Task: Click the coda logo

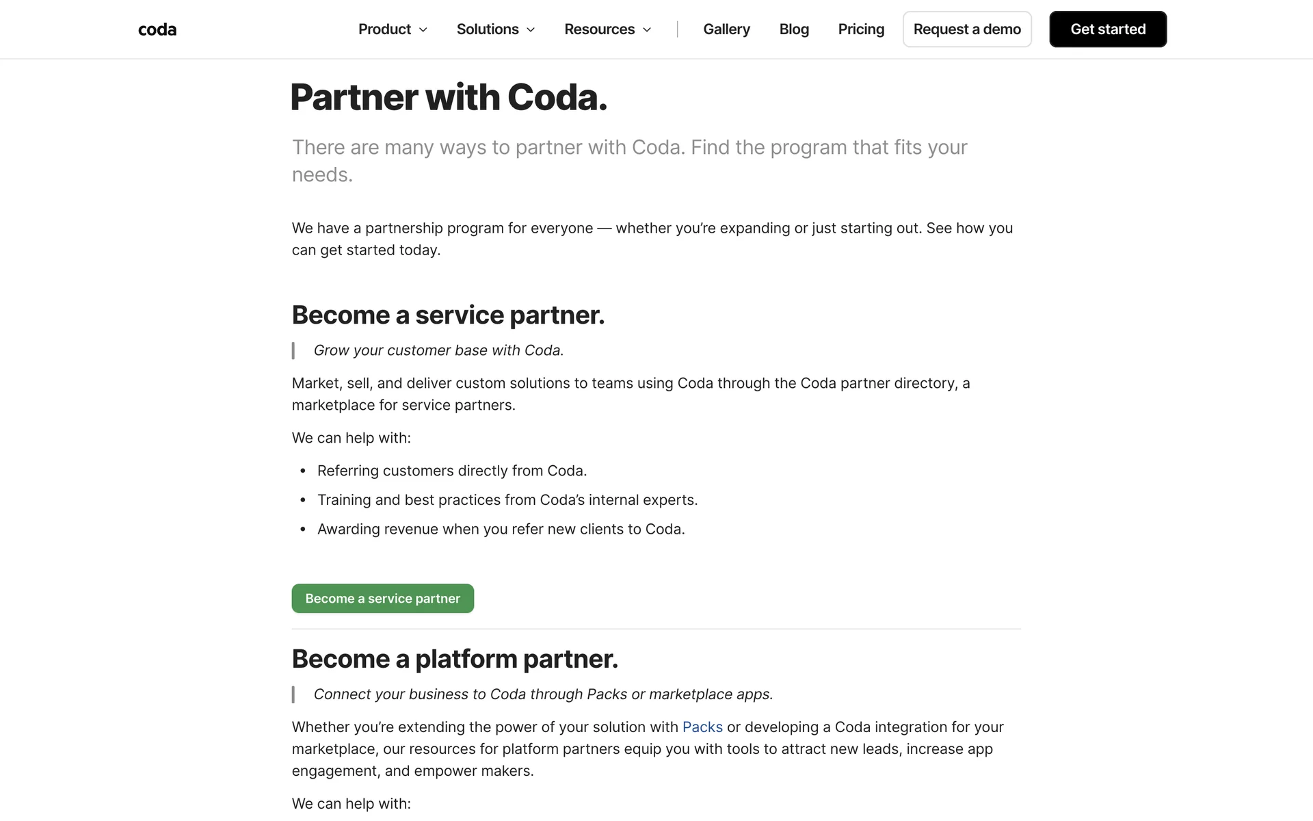Action: tap(157, 29)
